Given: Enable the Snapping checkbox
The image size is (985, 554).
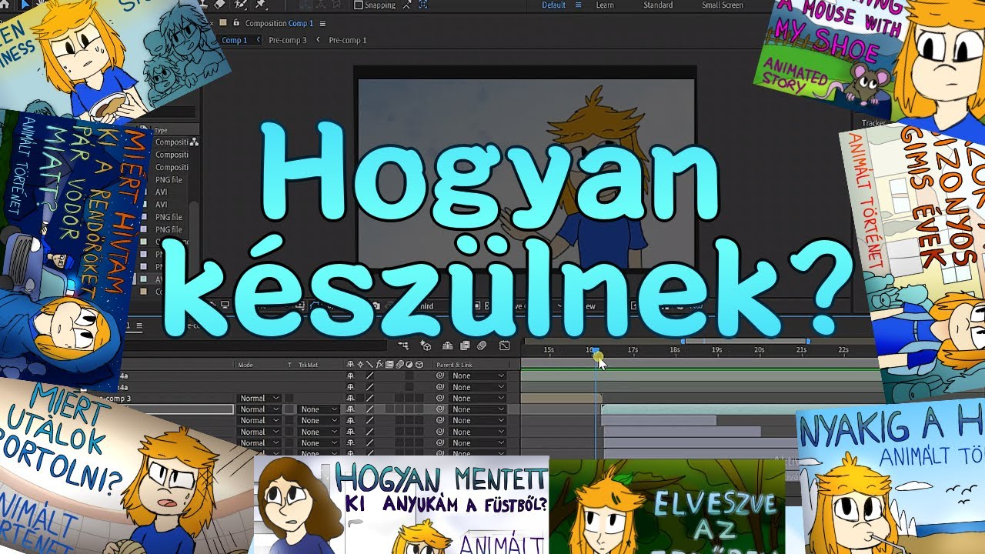Looking at the screenshot, I should 358,5.
